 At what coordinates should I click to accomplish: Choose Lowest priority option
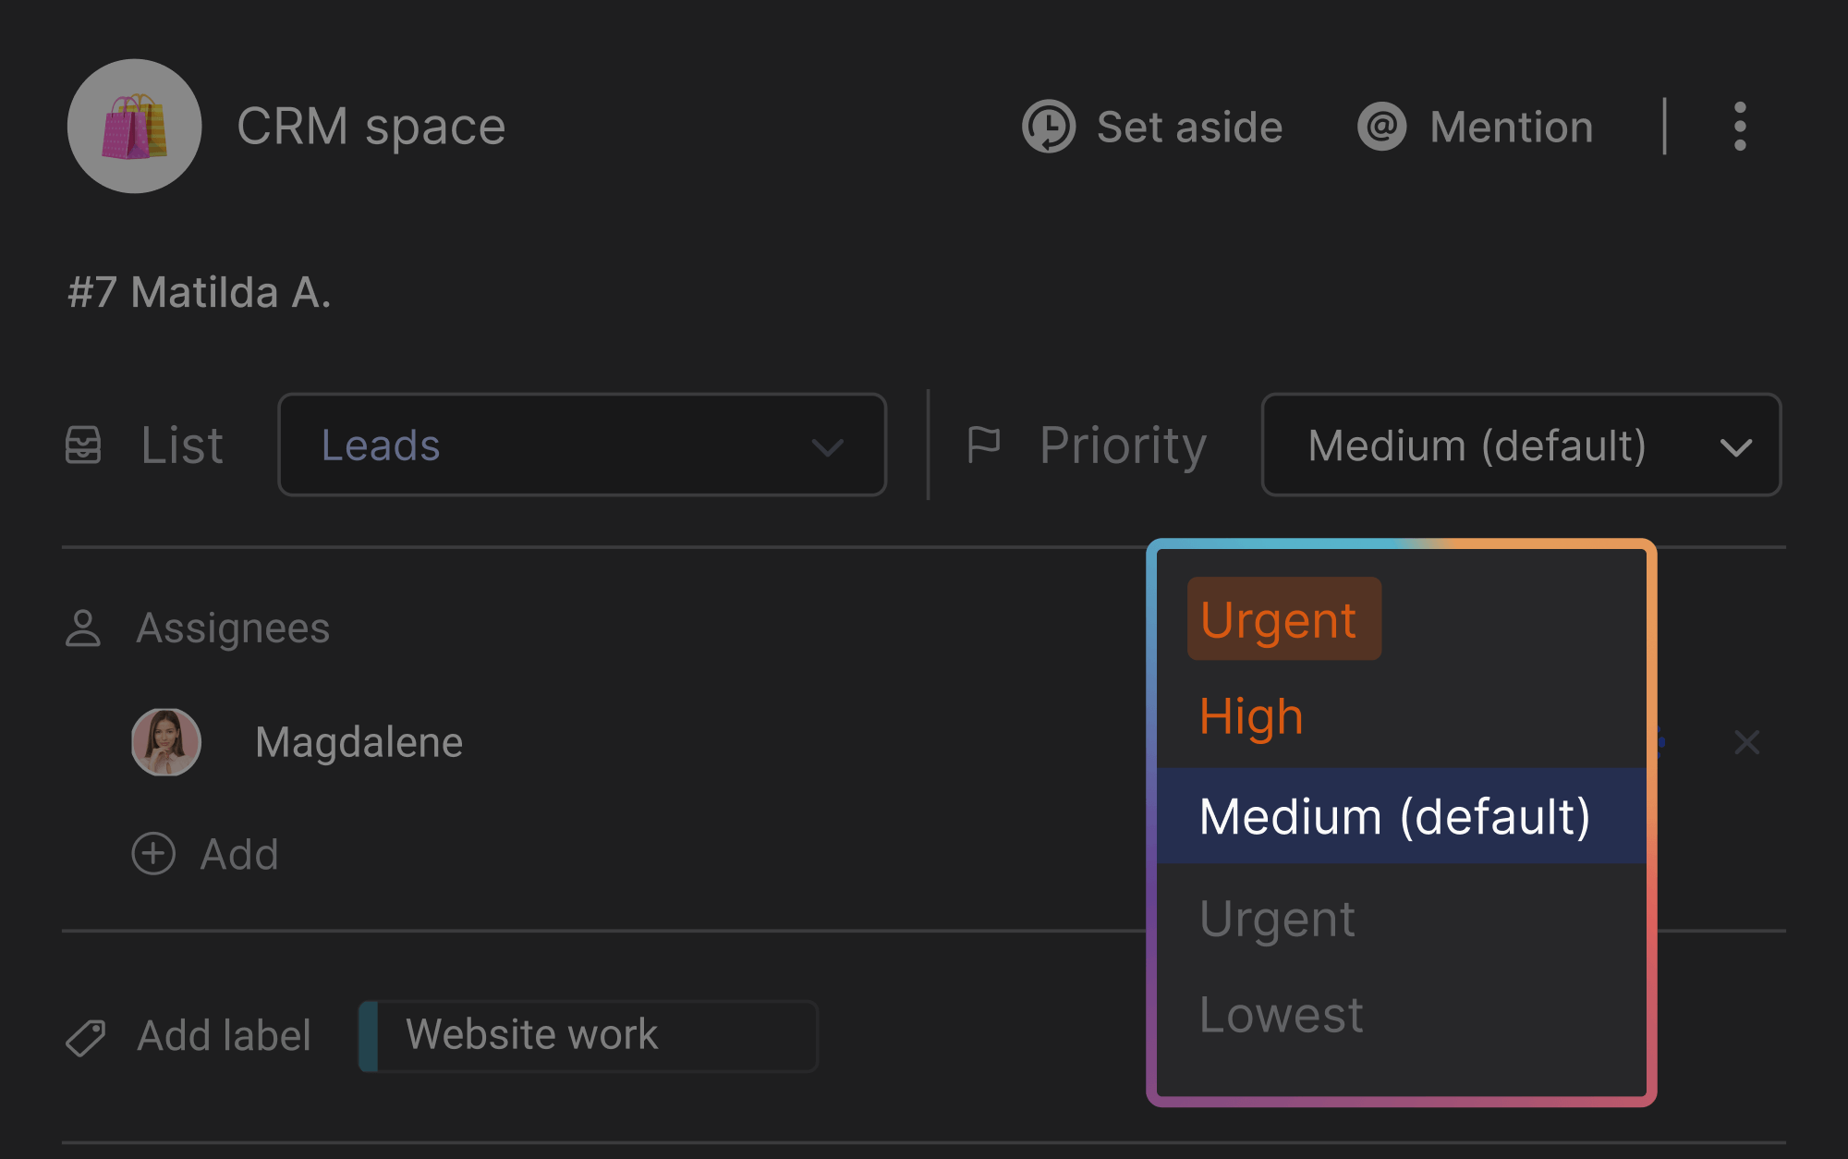click(x=1281, y=1015)
